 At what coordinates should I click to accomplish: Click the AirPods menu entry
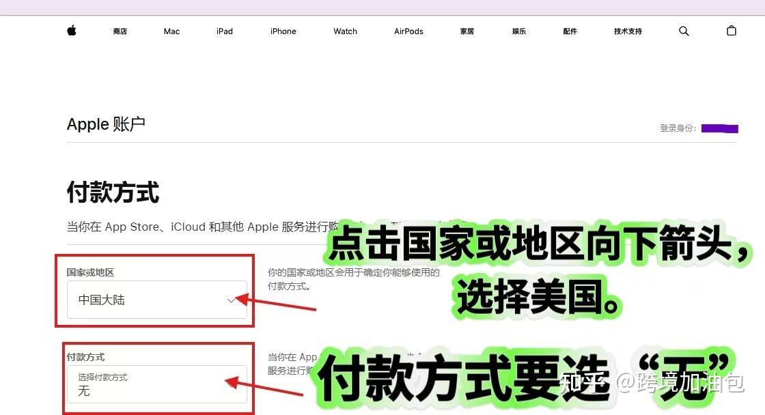coord(408,31)
